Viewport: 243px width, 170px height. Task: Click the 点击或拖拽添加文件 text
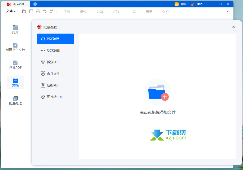click(158, 112)
